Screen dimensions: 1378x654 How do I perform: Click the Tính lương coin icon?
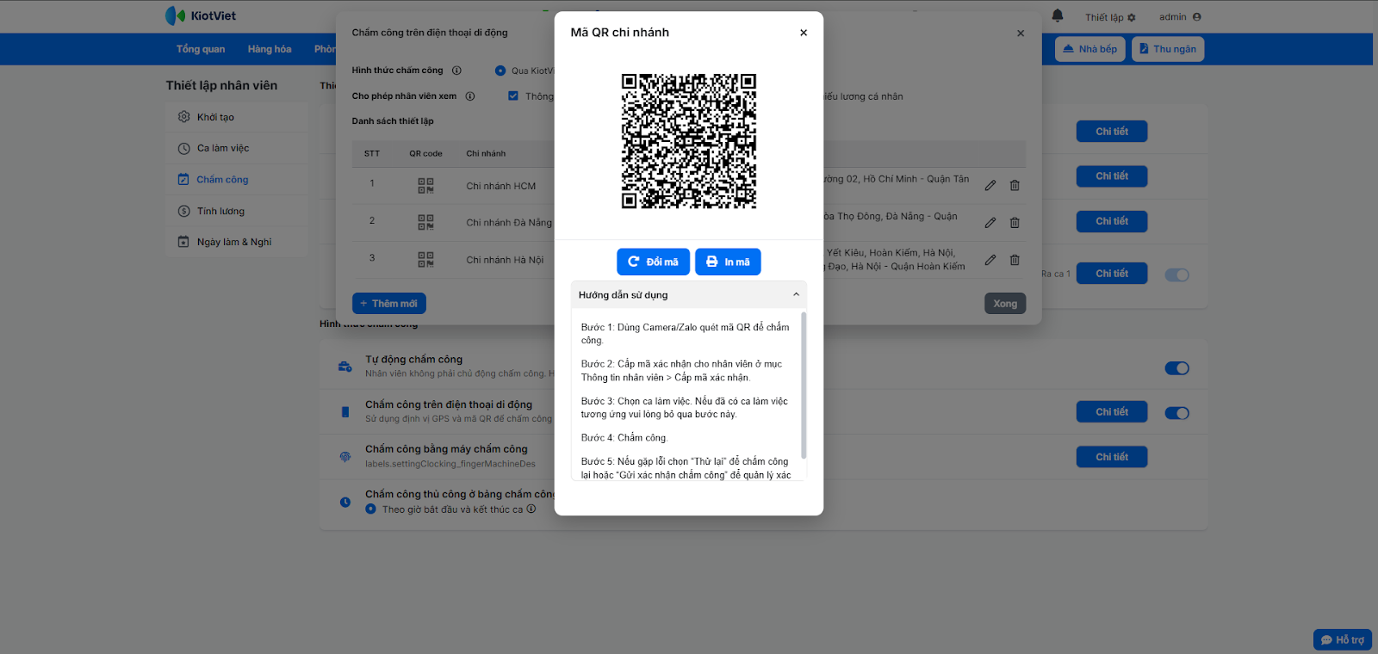tap(183, 211)
